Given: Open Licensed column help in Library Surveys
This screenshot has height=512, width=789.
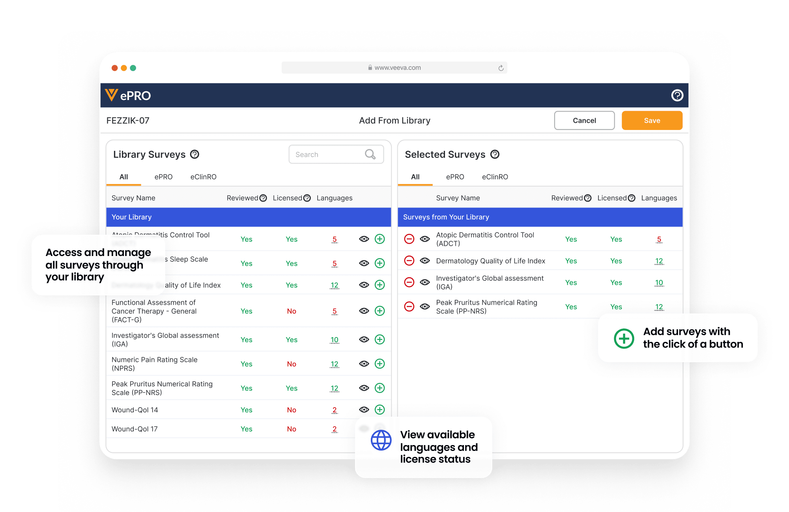Looking at the screenshot, I should coord(307,198).
